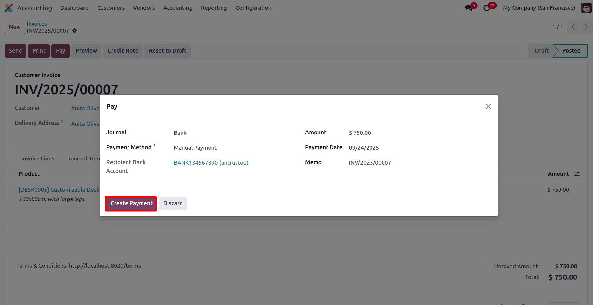Click the Product column header
This screenshot has width=593, height=305.
coord(29,174)
